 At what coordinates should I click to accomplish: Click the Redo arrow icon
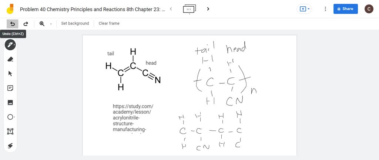point(26,24)
